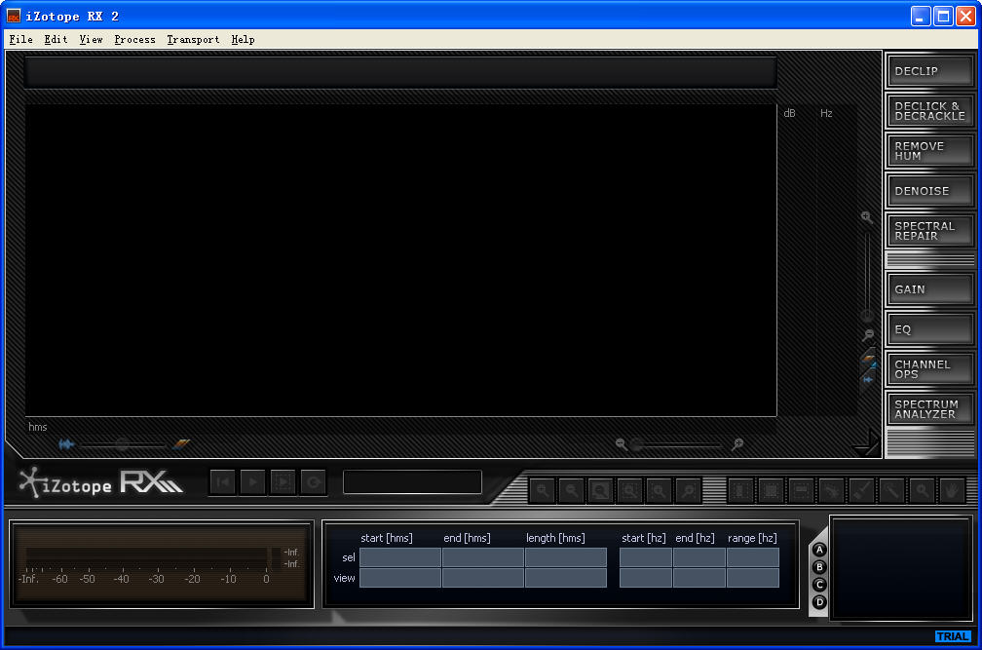
Task: Select snapshot slot C
Action: click(819, 585)
